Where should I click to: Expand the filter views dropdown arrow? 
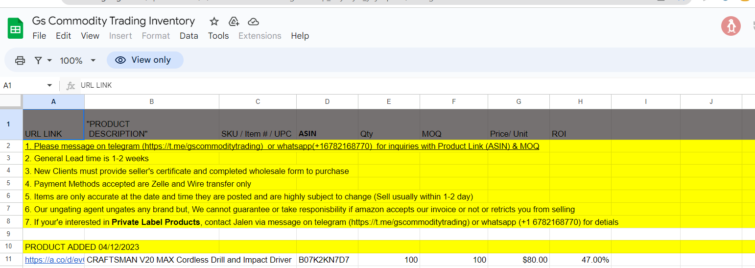click(49, 60)
